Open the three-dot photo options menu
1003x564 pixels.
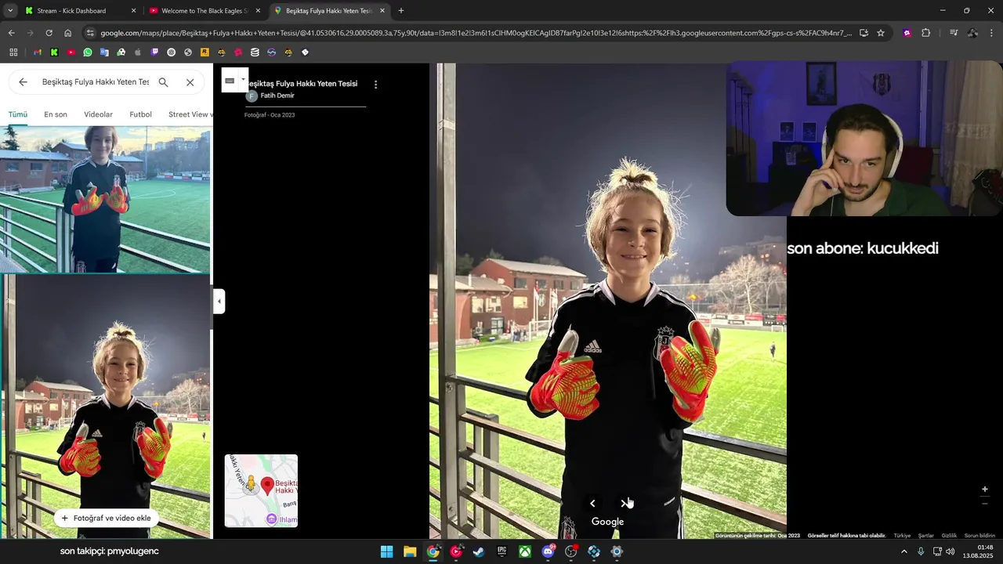pyautogui.click(x=375, y=84)
